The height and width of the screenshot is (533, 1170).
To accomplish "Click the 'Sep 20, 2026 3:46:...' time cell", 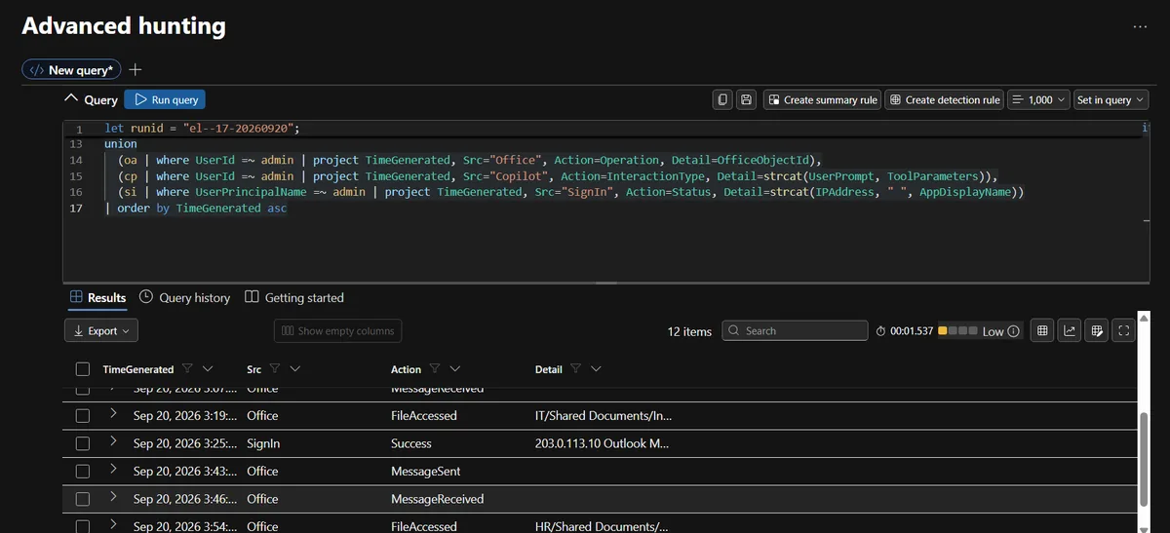I will 184,499.
